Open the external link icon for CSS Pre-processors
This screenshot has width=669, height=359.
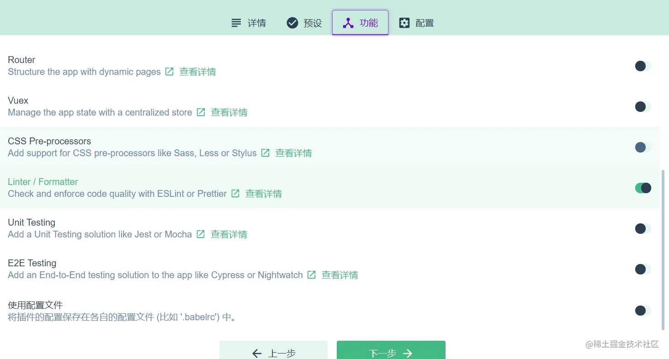[x=265, y=153]
